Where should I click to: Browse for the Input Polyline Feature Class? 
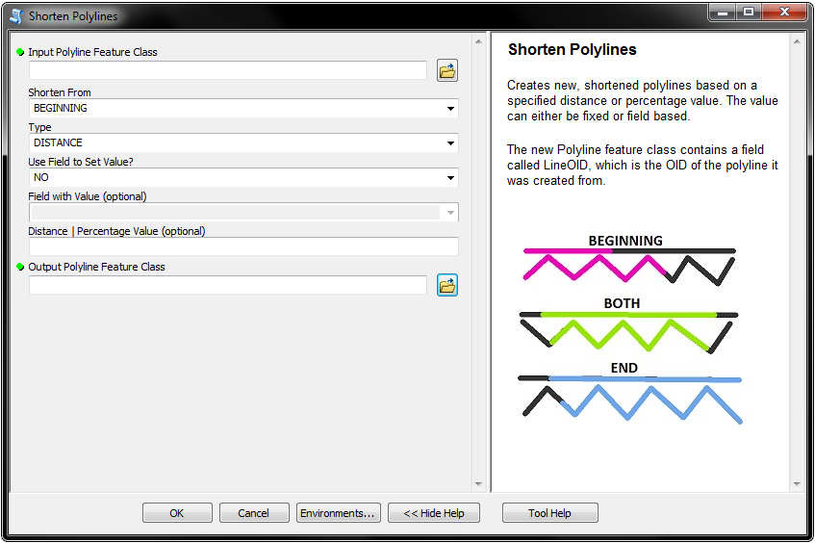(x=447, y=70)
